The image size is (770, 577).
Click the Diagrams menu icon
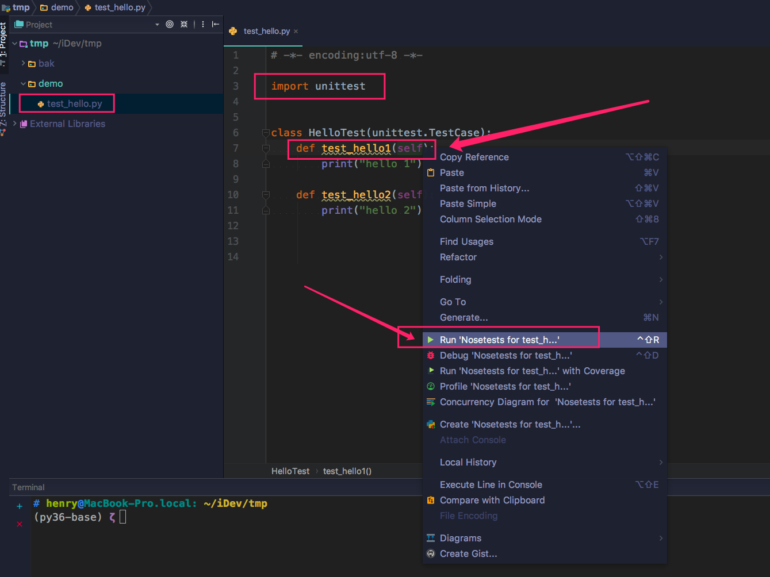(431, 538)
